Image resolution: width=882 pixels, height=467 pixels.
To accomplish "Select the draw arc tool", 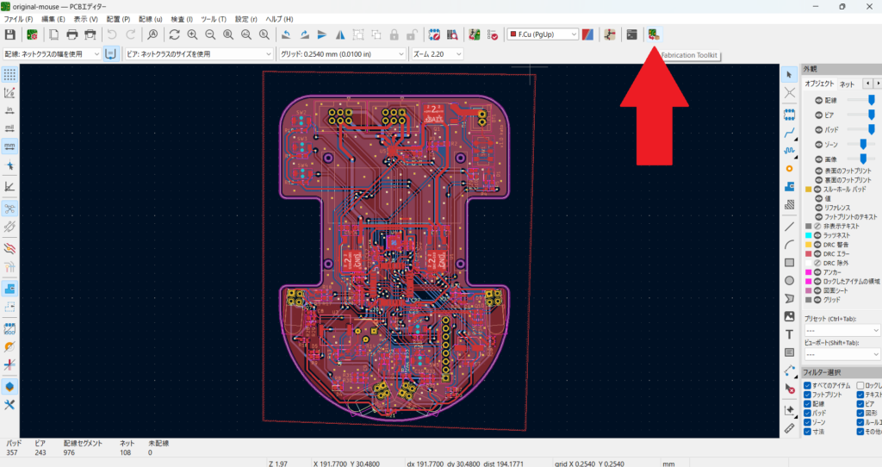I will [x=789, y=244].
